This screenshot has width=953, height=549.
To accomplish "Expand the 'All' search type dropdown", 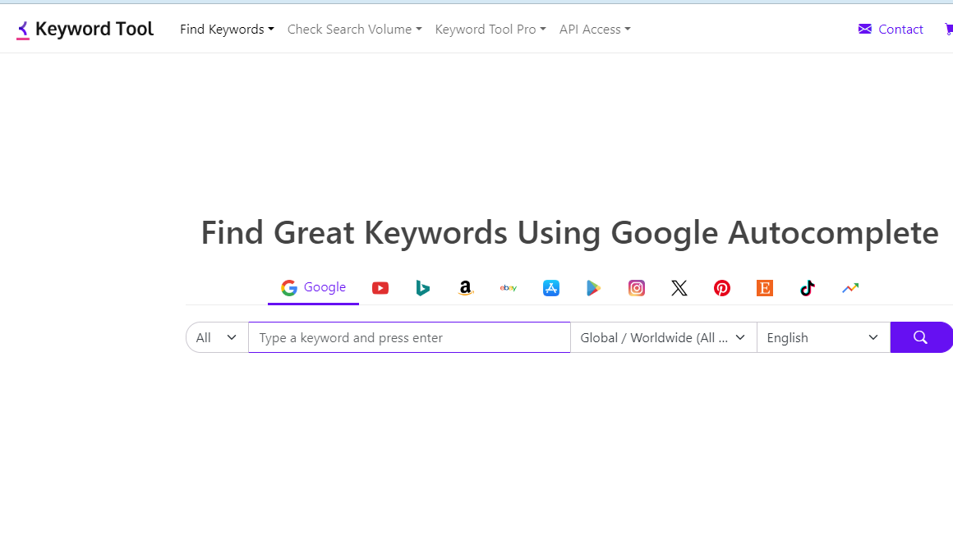I will coord(217,337).
